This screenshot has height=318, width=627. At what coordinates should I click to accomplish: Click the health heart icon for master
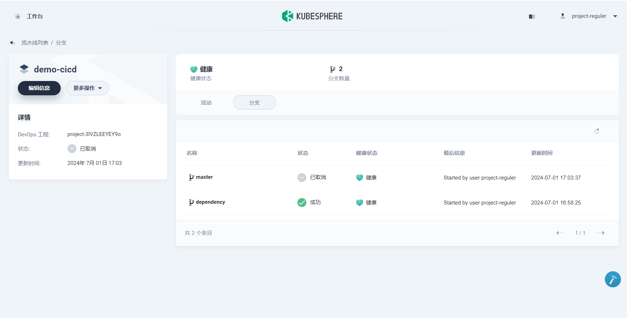click(360, 178)
